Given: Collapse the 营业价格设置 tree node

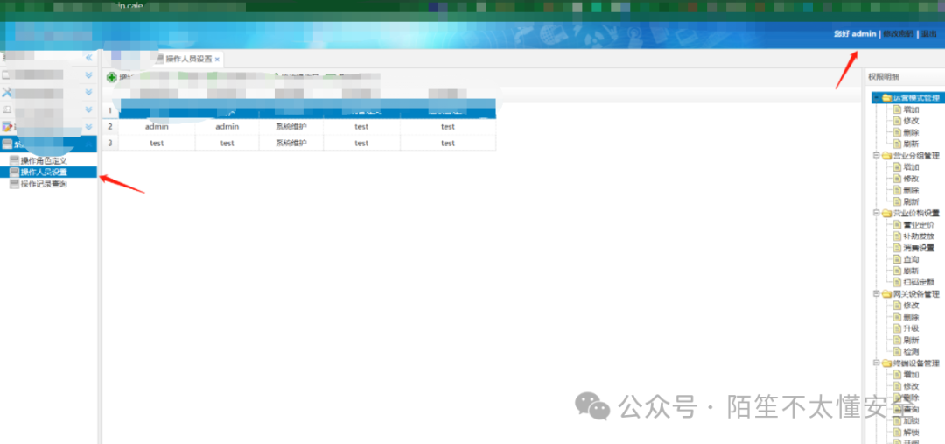Looking at the screenshot, I should (x=876, y=213).
